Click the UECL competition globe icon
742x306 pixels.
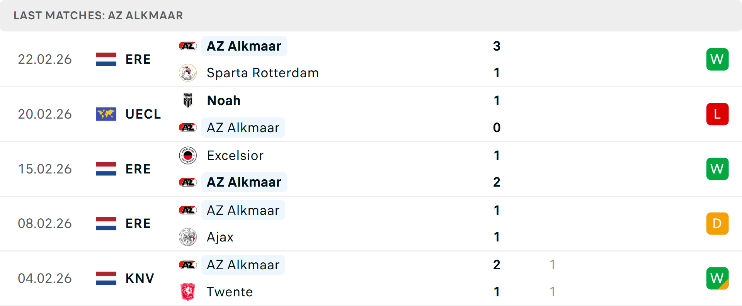click(106, 114)
